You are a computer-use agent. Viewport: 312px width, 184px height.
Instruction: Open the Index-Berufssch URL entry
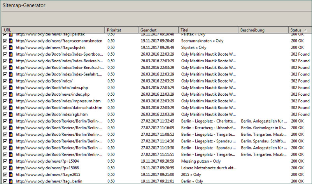(x=59, y=67)
